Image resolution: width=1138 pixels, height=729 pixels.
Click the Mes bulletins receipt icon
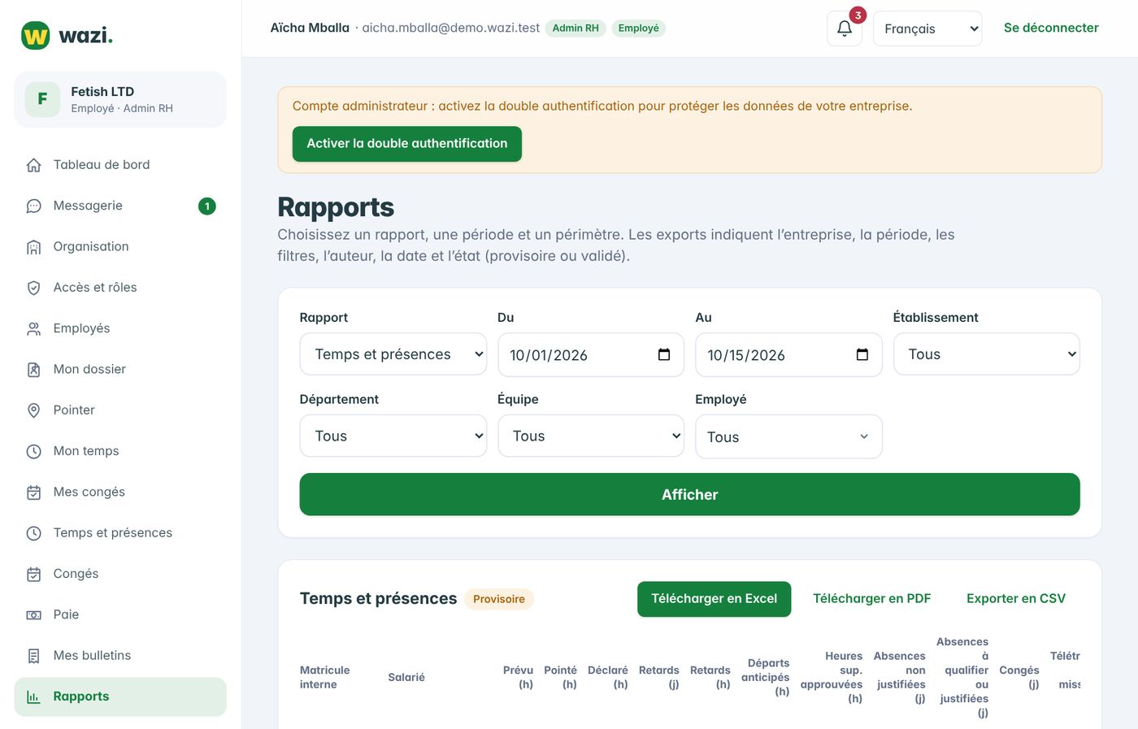tap(34, 656)
